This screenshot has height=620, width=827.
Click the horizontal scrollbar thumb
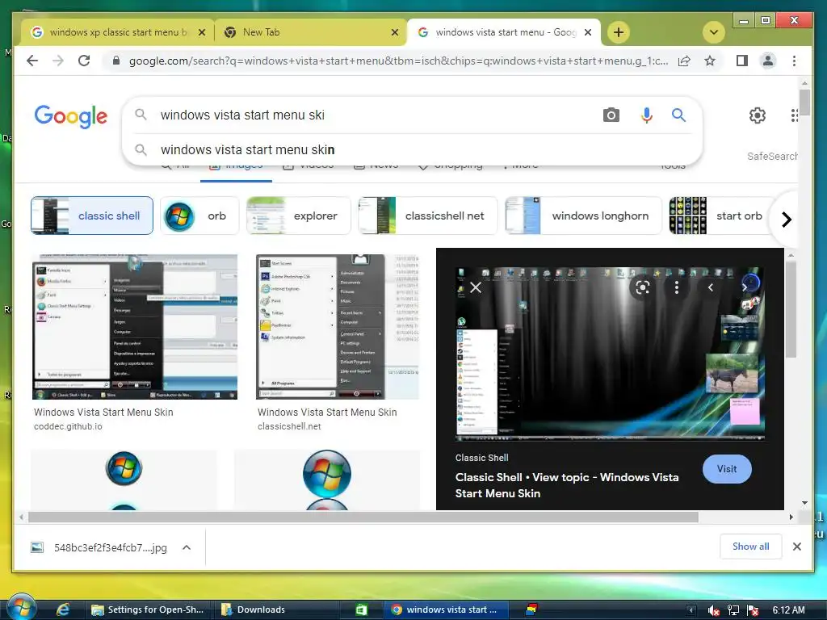pyautogui.click(x=363, y=517)
